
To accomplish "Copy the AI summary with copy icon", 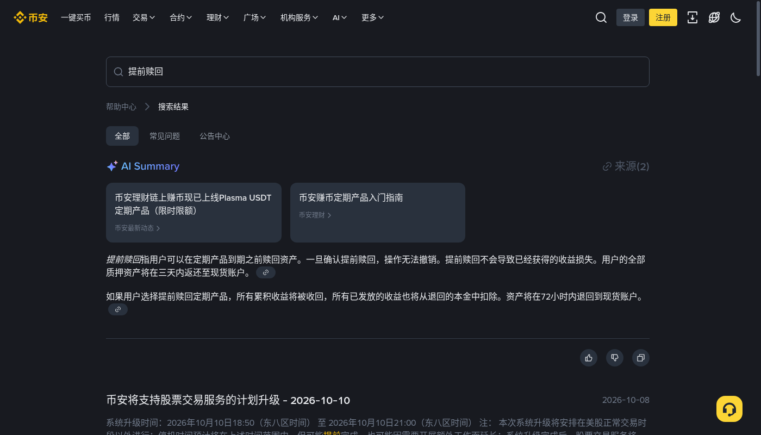I will [x=641, y=358].
